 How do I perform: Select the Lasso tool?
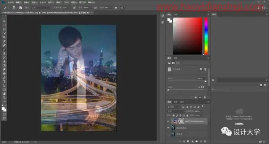(x=4, y=29)
